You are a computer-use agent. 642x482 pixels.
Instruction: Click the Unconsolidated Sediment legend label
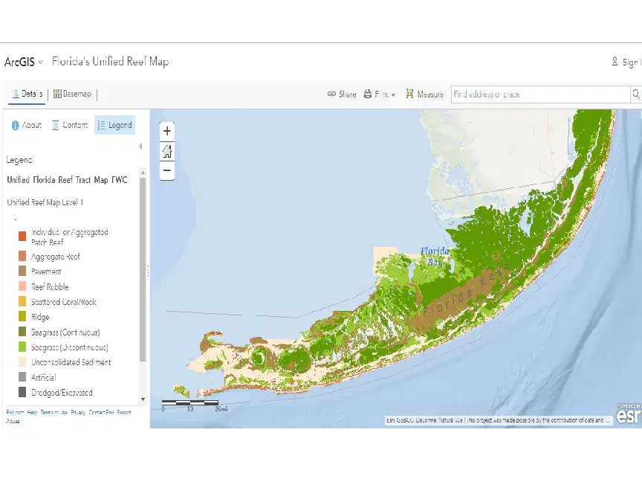click(x=71, y=362)
